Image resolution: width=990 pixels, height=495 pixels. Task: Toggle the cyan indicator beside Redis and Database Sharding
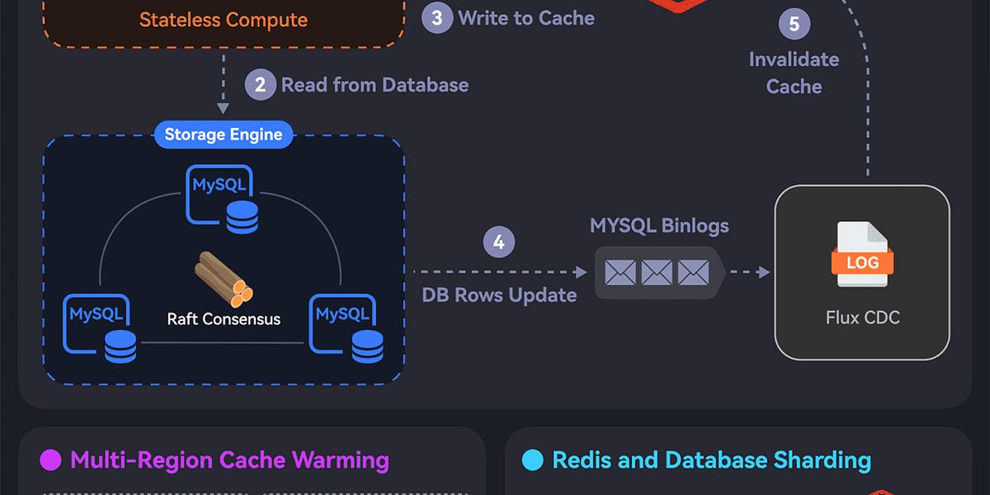535,460
